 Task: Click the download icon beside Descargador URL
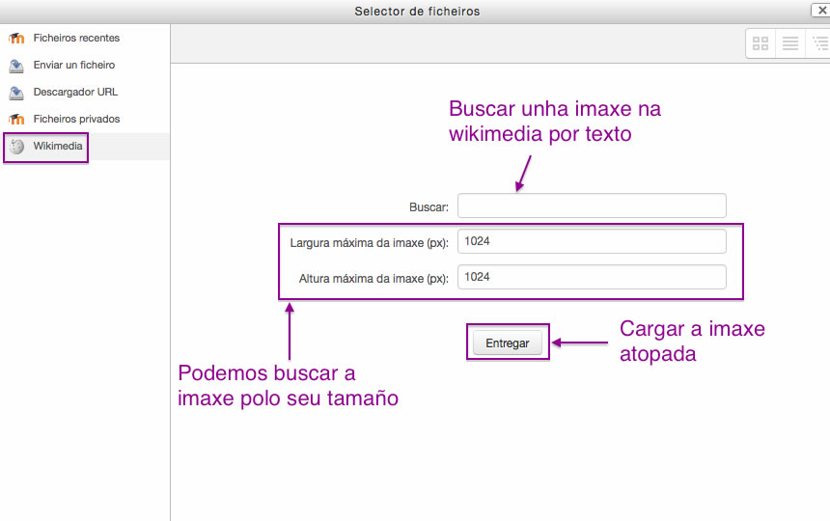16,93
